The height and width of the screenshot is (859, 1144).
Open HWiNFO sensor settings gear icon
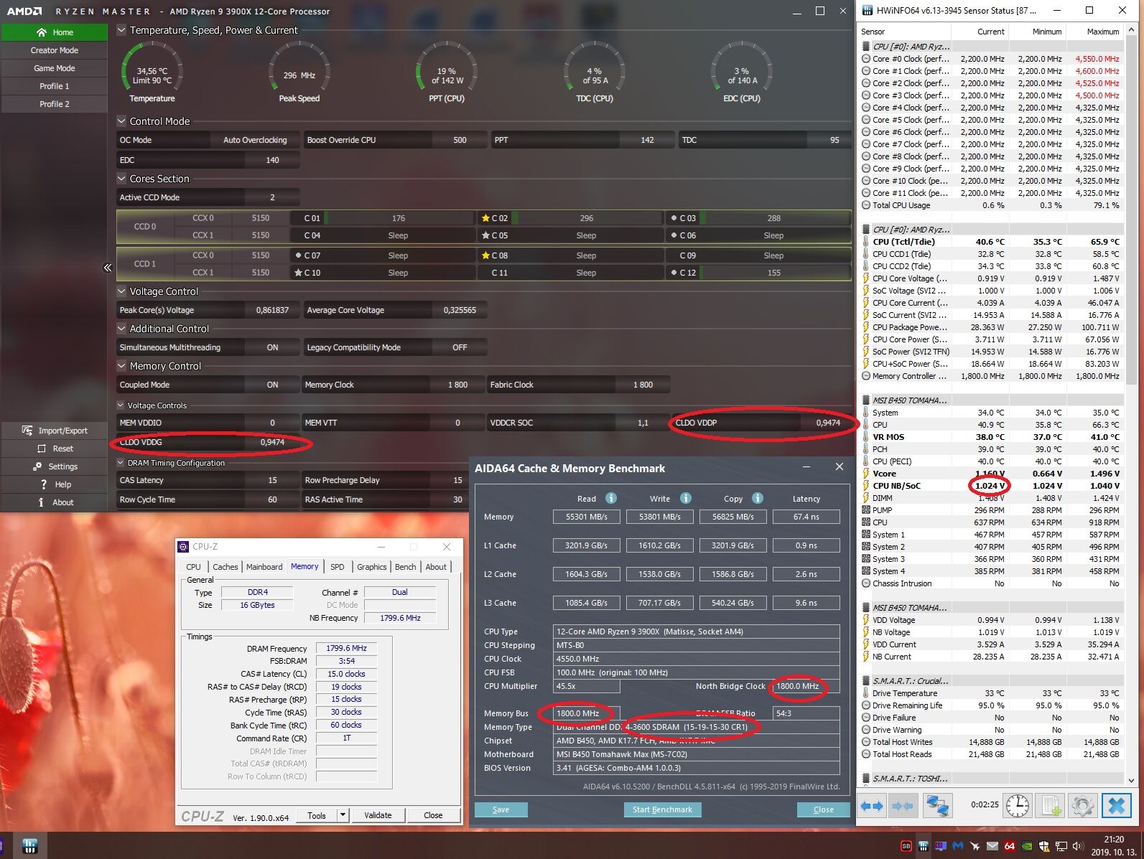click(1083, 806)
